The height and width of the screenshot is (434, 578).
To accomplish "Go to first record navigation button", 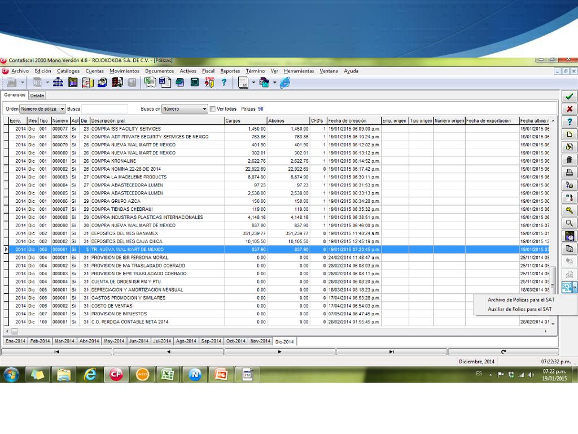I will tap(57, 351).
